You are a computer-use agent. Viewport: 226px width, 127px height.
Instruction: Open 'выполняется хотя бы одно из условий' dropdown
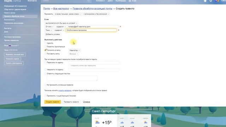[x=61, y=23]
